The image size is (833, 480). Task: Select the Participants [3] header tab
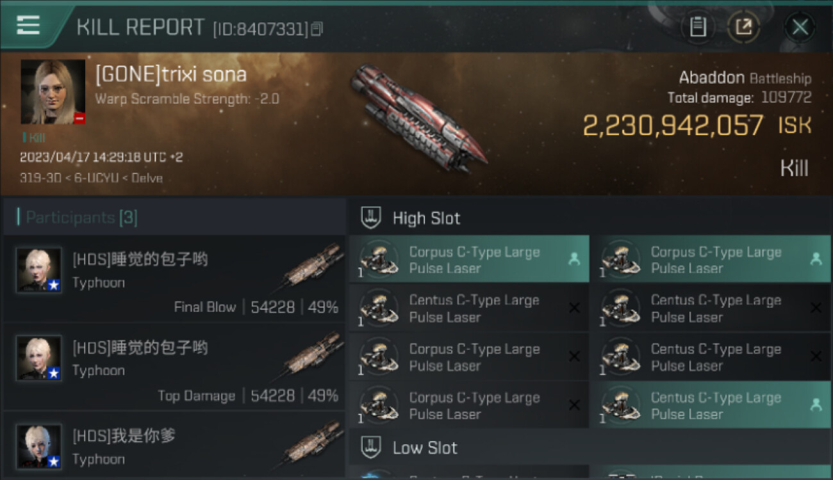point(81,218)
